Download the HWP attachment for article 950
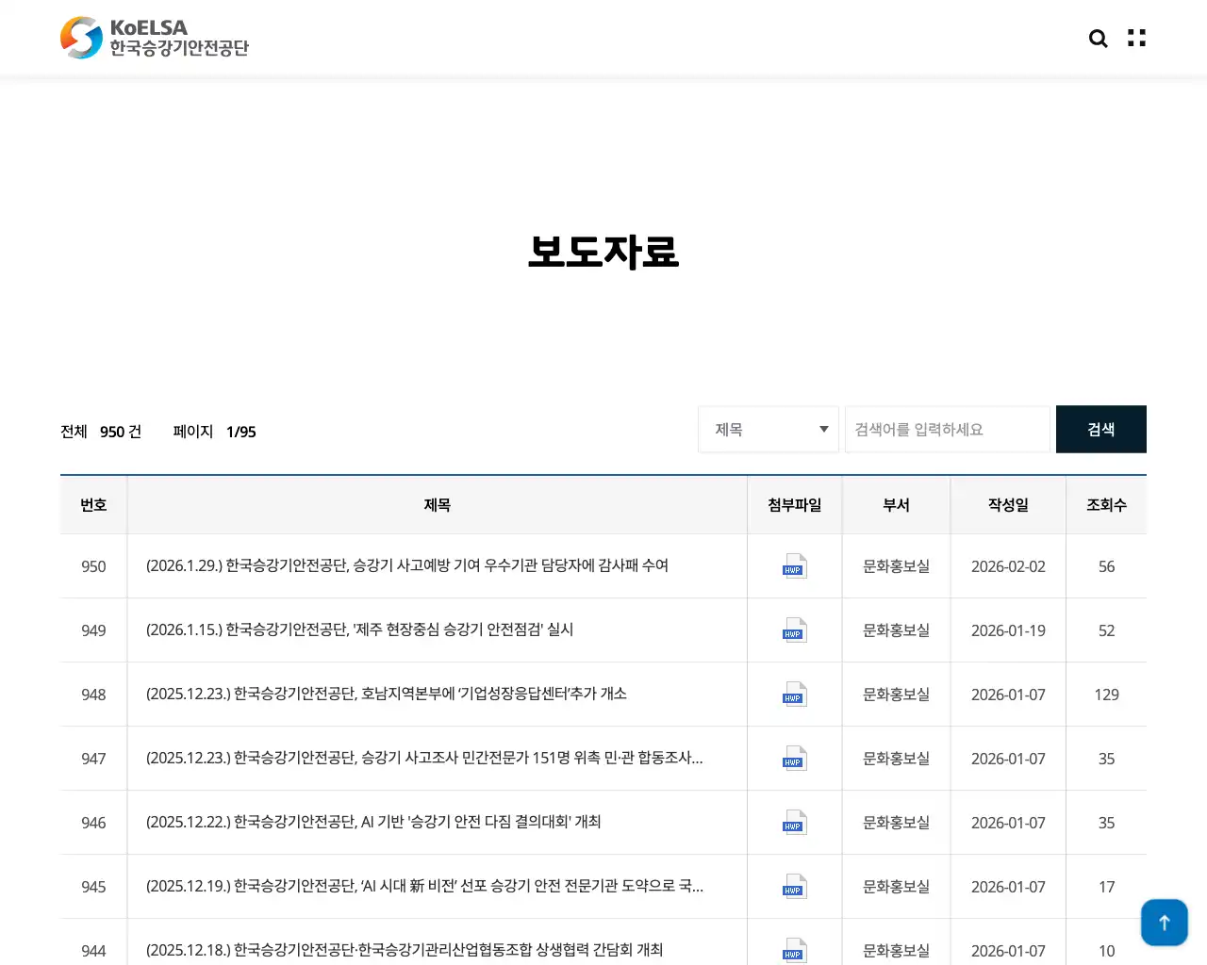The height and width of the screenshot is (965, 1207). click(794, 566)
